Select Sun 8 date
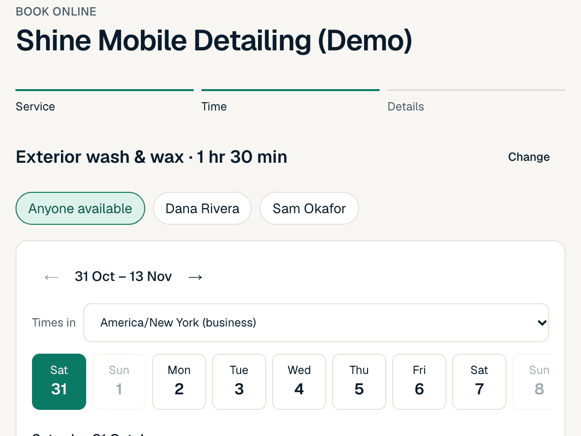581x436 pixels. [x=533, y=382]
